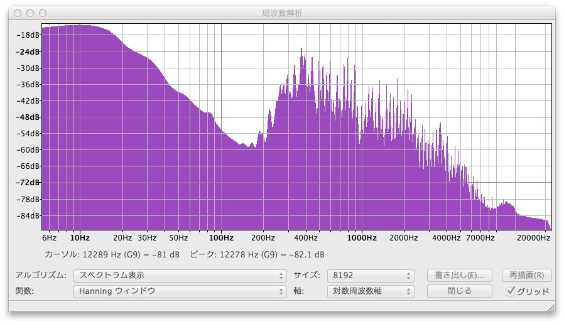Click the 20000Hz frequency axis label
The height and width of the screenshot is (324, 564).
pos(533,238)
